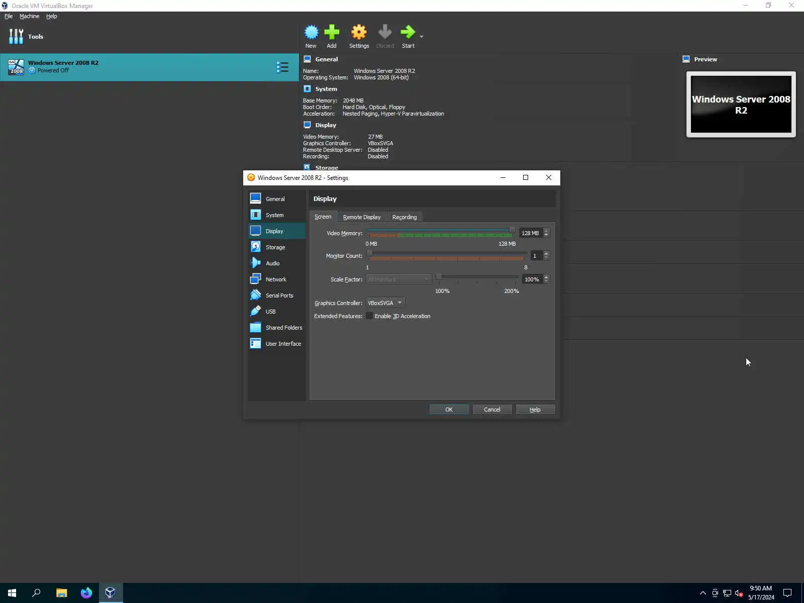This screenshot has width=804, height=603.
Task: Decrease Scale Factor with spinner down arrow
Action: (546, 282)
